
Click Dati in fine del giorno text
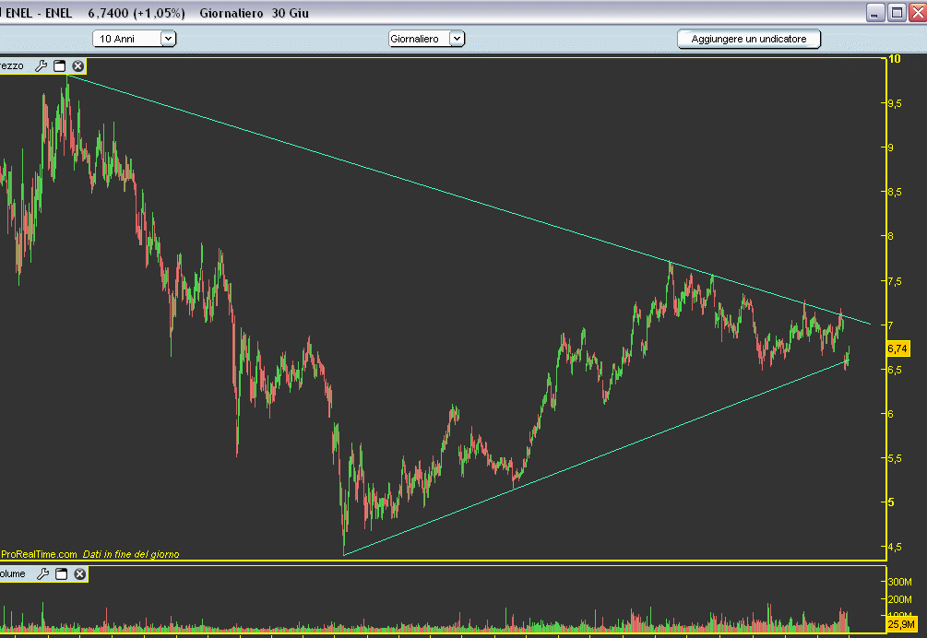point(131,554)
